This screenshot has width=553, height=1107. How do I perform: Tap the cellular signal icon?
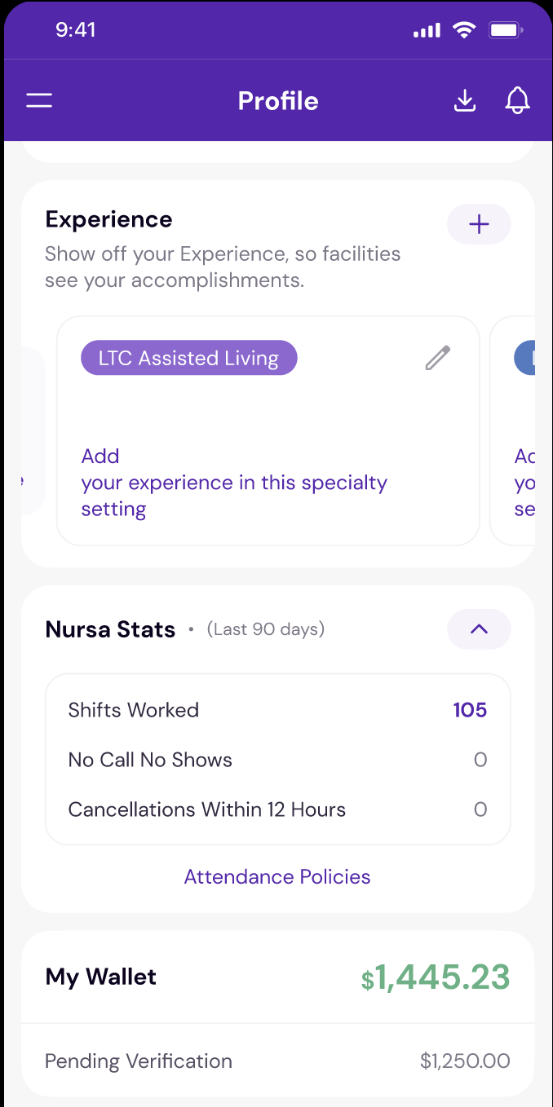pos(427,31)
